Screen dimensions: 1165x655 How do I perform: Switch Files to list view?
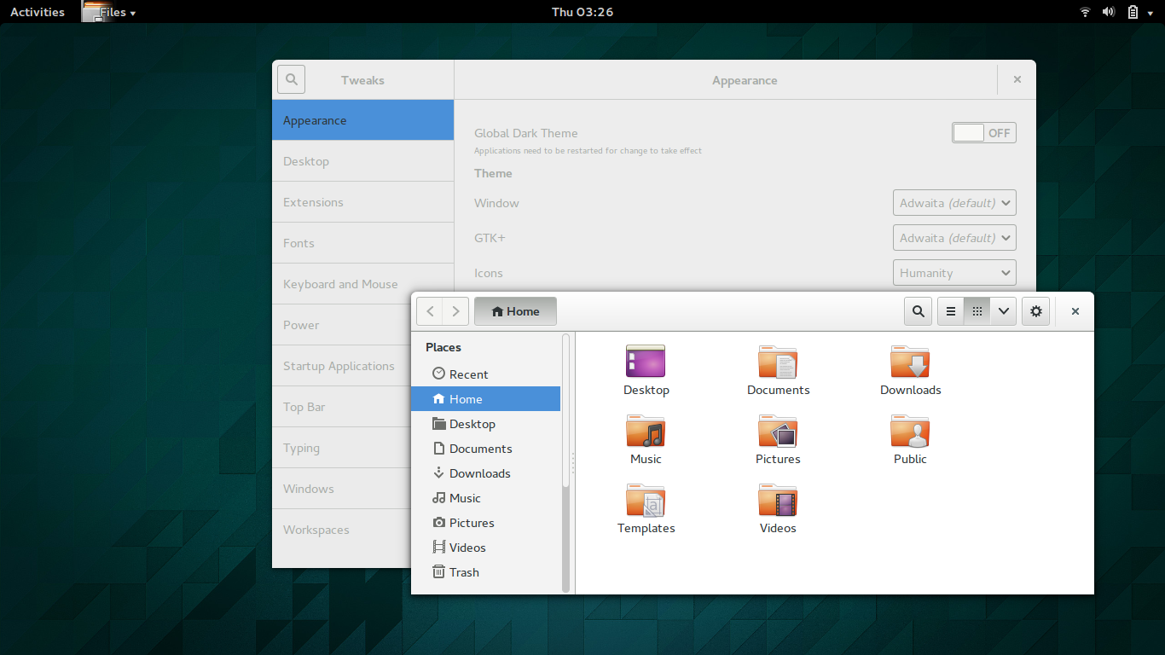coord(950,310)
